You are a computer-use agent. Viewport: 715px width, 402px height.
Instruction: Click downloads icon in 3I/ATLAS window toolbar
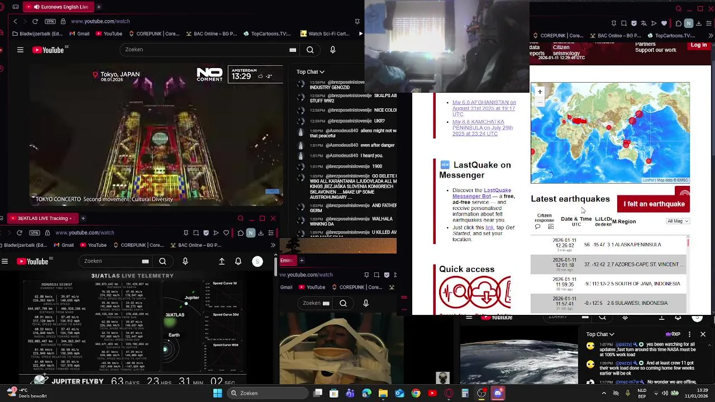point(260,233)
